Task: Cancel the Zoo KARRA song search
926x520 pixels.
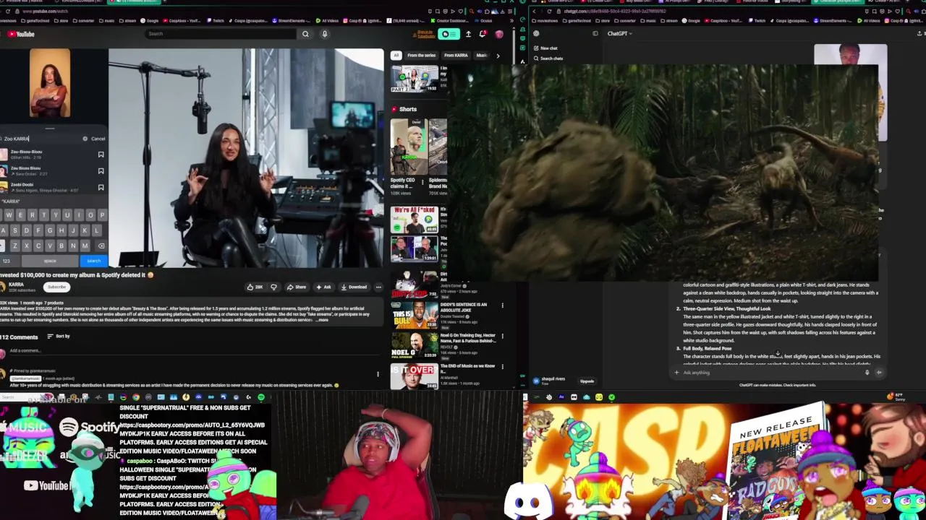Action: point(98,139)
